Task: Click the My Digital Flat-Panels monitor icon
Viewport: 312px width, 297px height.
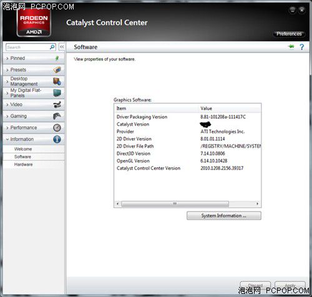Action: [x=57, y=93]
